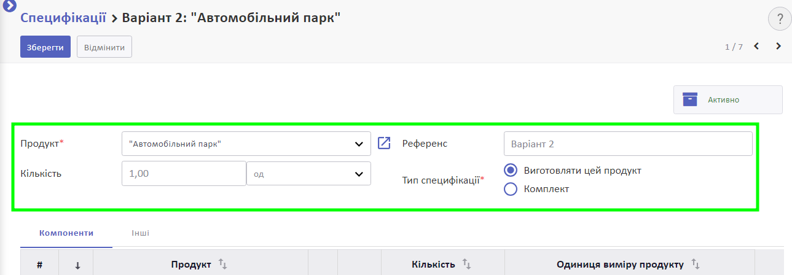Select 'Виготовляти цей продукт' radio option
Screen dimensions: 792x275
pyautogui.click(x=511, y=171)
